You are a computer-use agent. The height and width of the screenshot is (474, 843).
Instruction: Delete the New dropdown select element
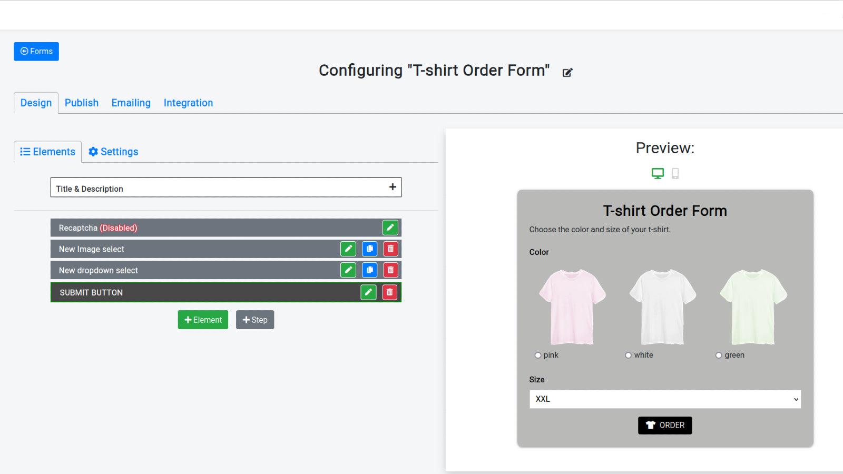click(390, 270)
